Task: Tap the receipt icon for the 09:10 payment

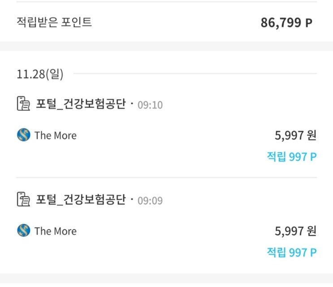Action: click(x=23, y=104)
